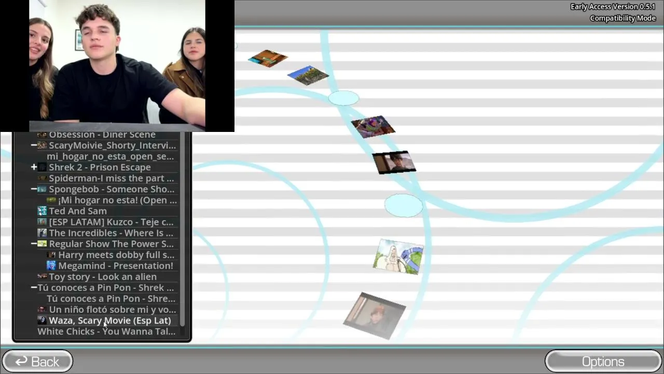Image resolution: width=664 pixels, height=374 pixels.
Task: Expand the Shrek 2 - Prison Escape node
Action: 34,167
